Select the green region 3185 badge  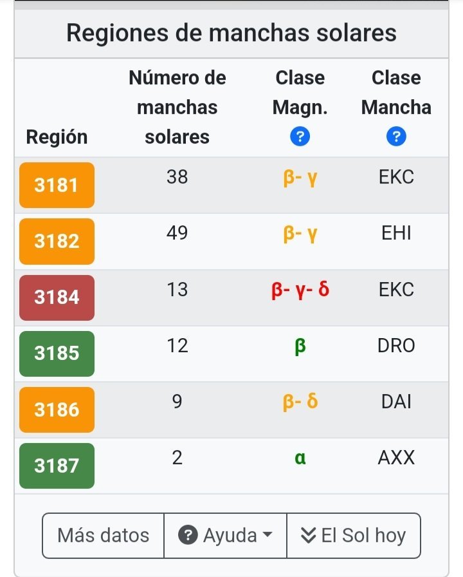57,354
